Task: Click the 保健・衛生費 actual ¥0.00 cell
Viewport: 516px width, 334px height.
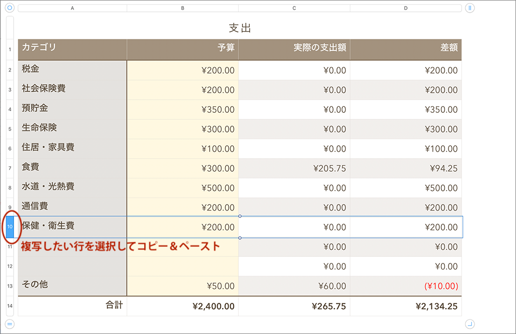Action: [294, 227]
